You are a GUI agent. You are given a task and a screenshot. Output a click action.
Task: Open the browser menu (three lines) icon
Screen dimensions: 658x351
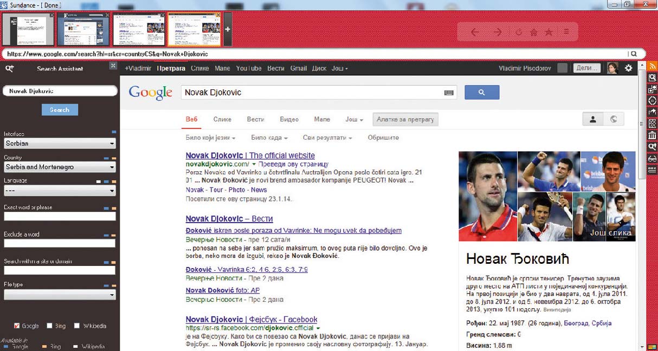pyautogui.click(x=566, y=32)
